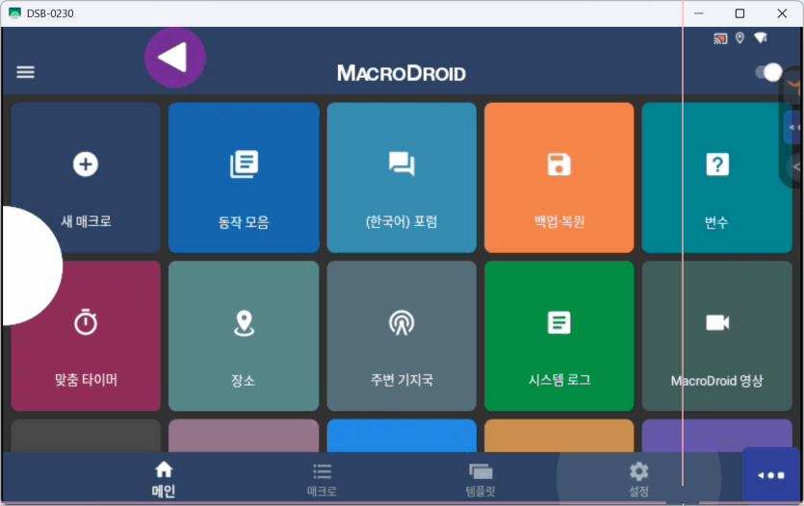The height and width of the screenshot is (506, 804).
Task: Select the 새 매크로 label
Action: [86, 221]
